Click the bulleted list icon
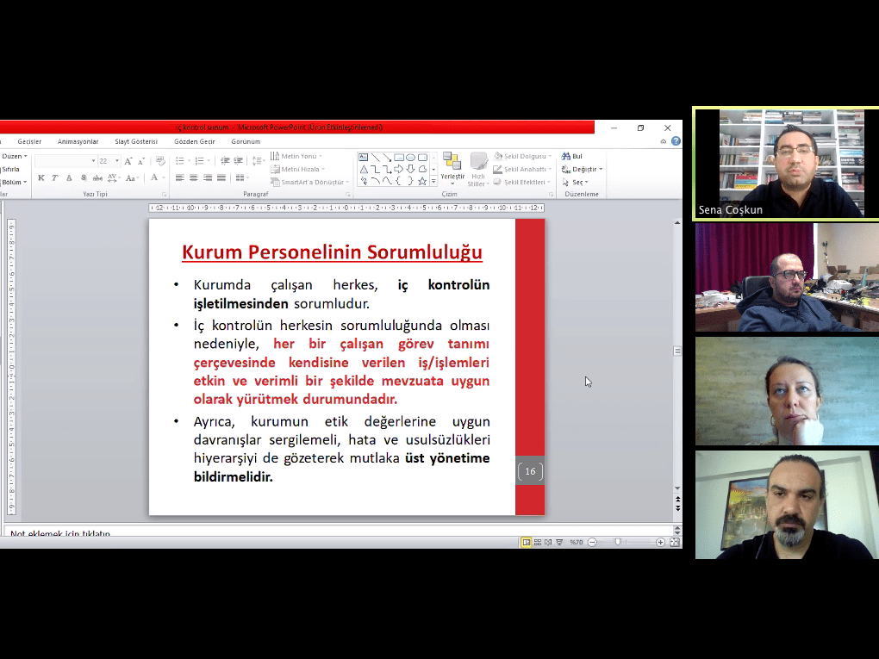879x659 pixels. click(179, 161)
